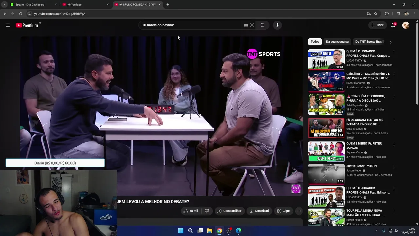Open more actions ellipsis under the video

coord(299,211)
